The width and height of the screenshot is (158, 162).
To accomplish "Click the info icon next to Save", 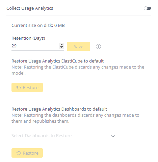I will pyautogui.click(x=98, y=46).
